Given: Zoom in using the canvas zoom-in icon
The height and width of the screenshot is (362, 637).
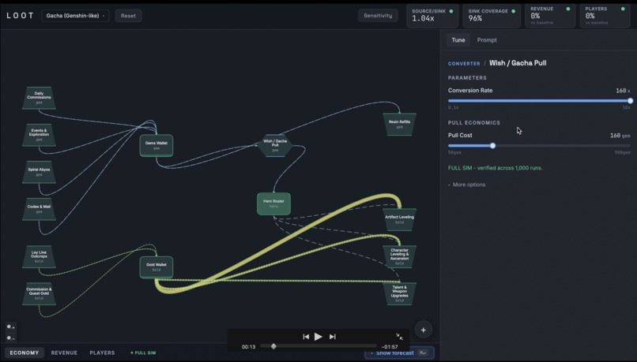Looking at the screenshot, I should [x=10, y=327].
